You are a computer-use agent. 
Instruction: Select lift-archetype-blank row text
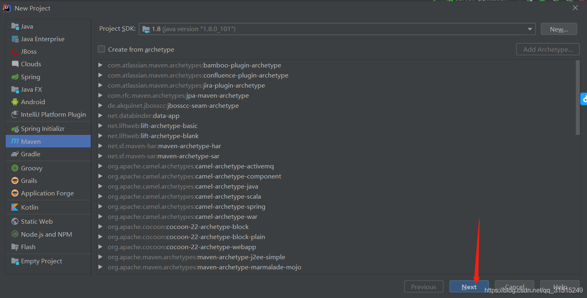(x=153, y=136)
